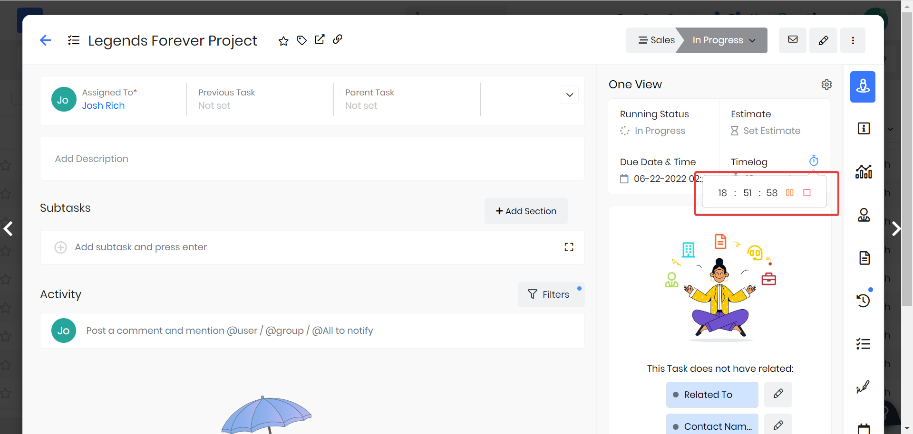Copy the task link using chain icon
Screen dimensions: 913x434
337,39
